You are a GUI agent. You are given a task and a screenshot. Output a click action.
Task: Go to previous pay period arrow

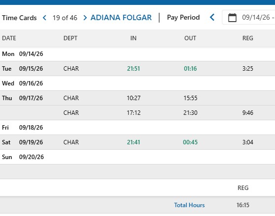pos(212,17)
